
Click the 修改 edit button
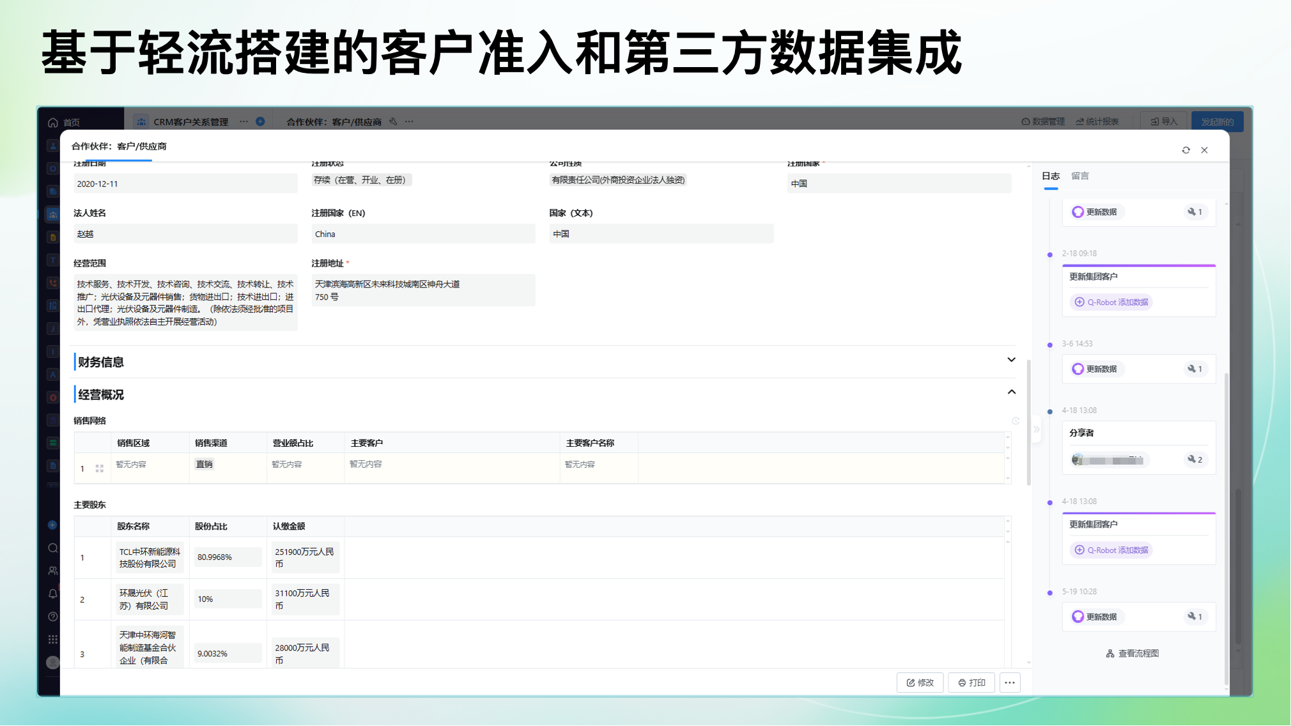click(x=920, y=683)
